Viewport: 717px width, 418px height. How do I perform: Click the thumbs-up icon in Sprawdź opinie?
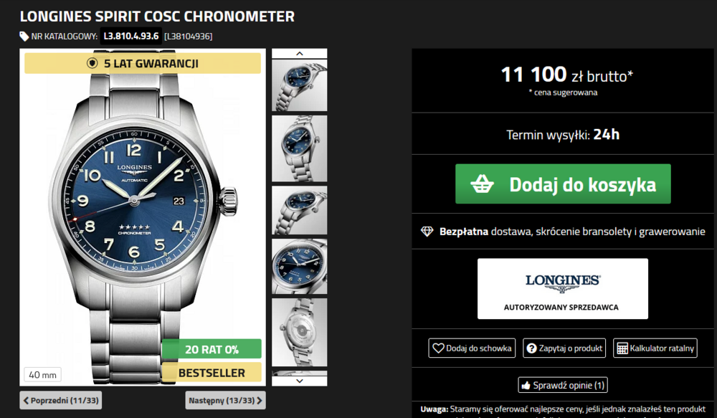[526, 385]
